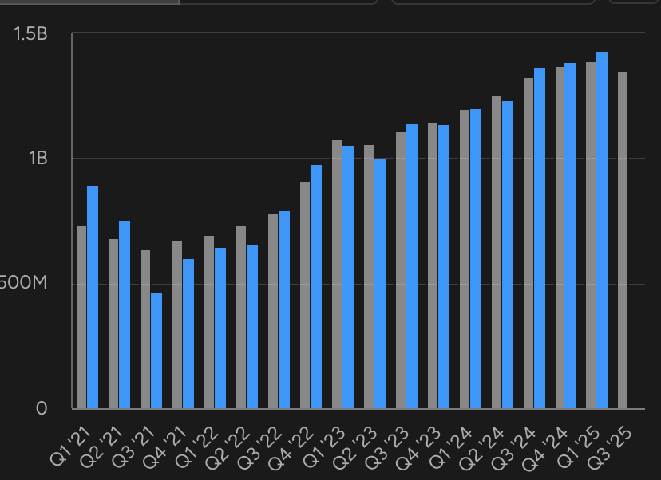This screenshot has height=480, width=661.
Task: Click the gray Q3 '21 bar
Action: [x=145, y=329]
